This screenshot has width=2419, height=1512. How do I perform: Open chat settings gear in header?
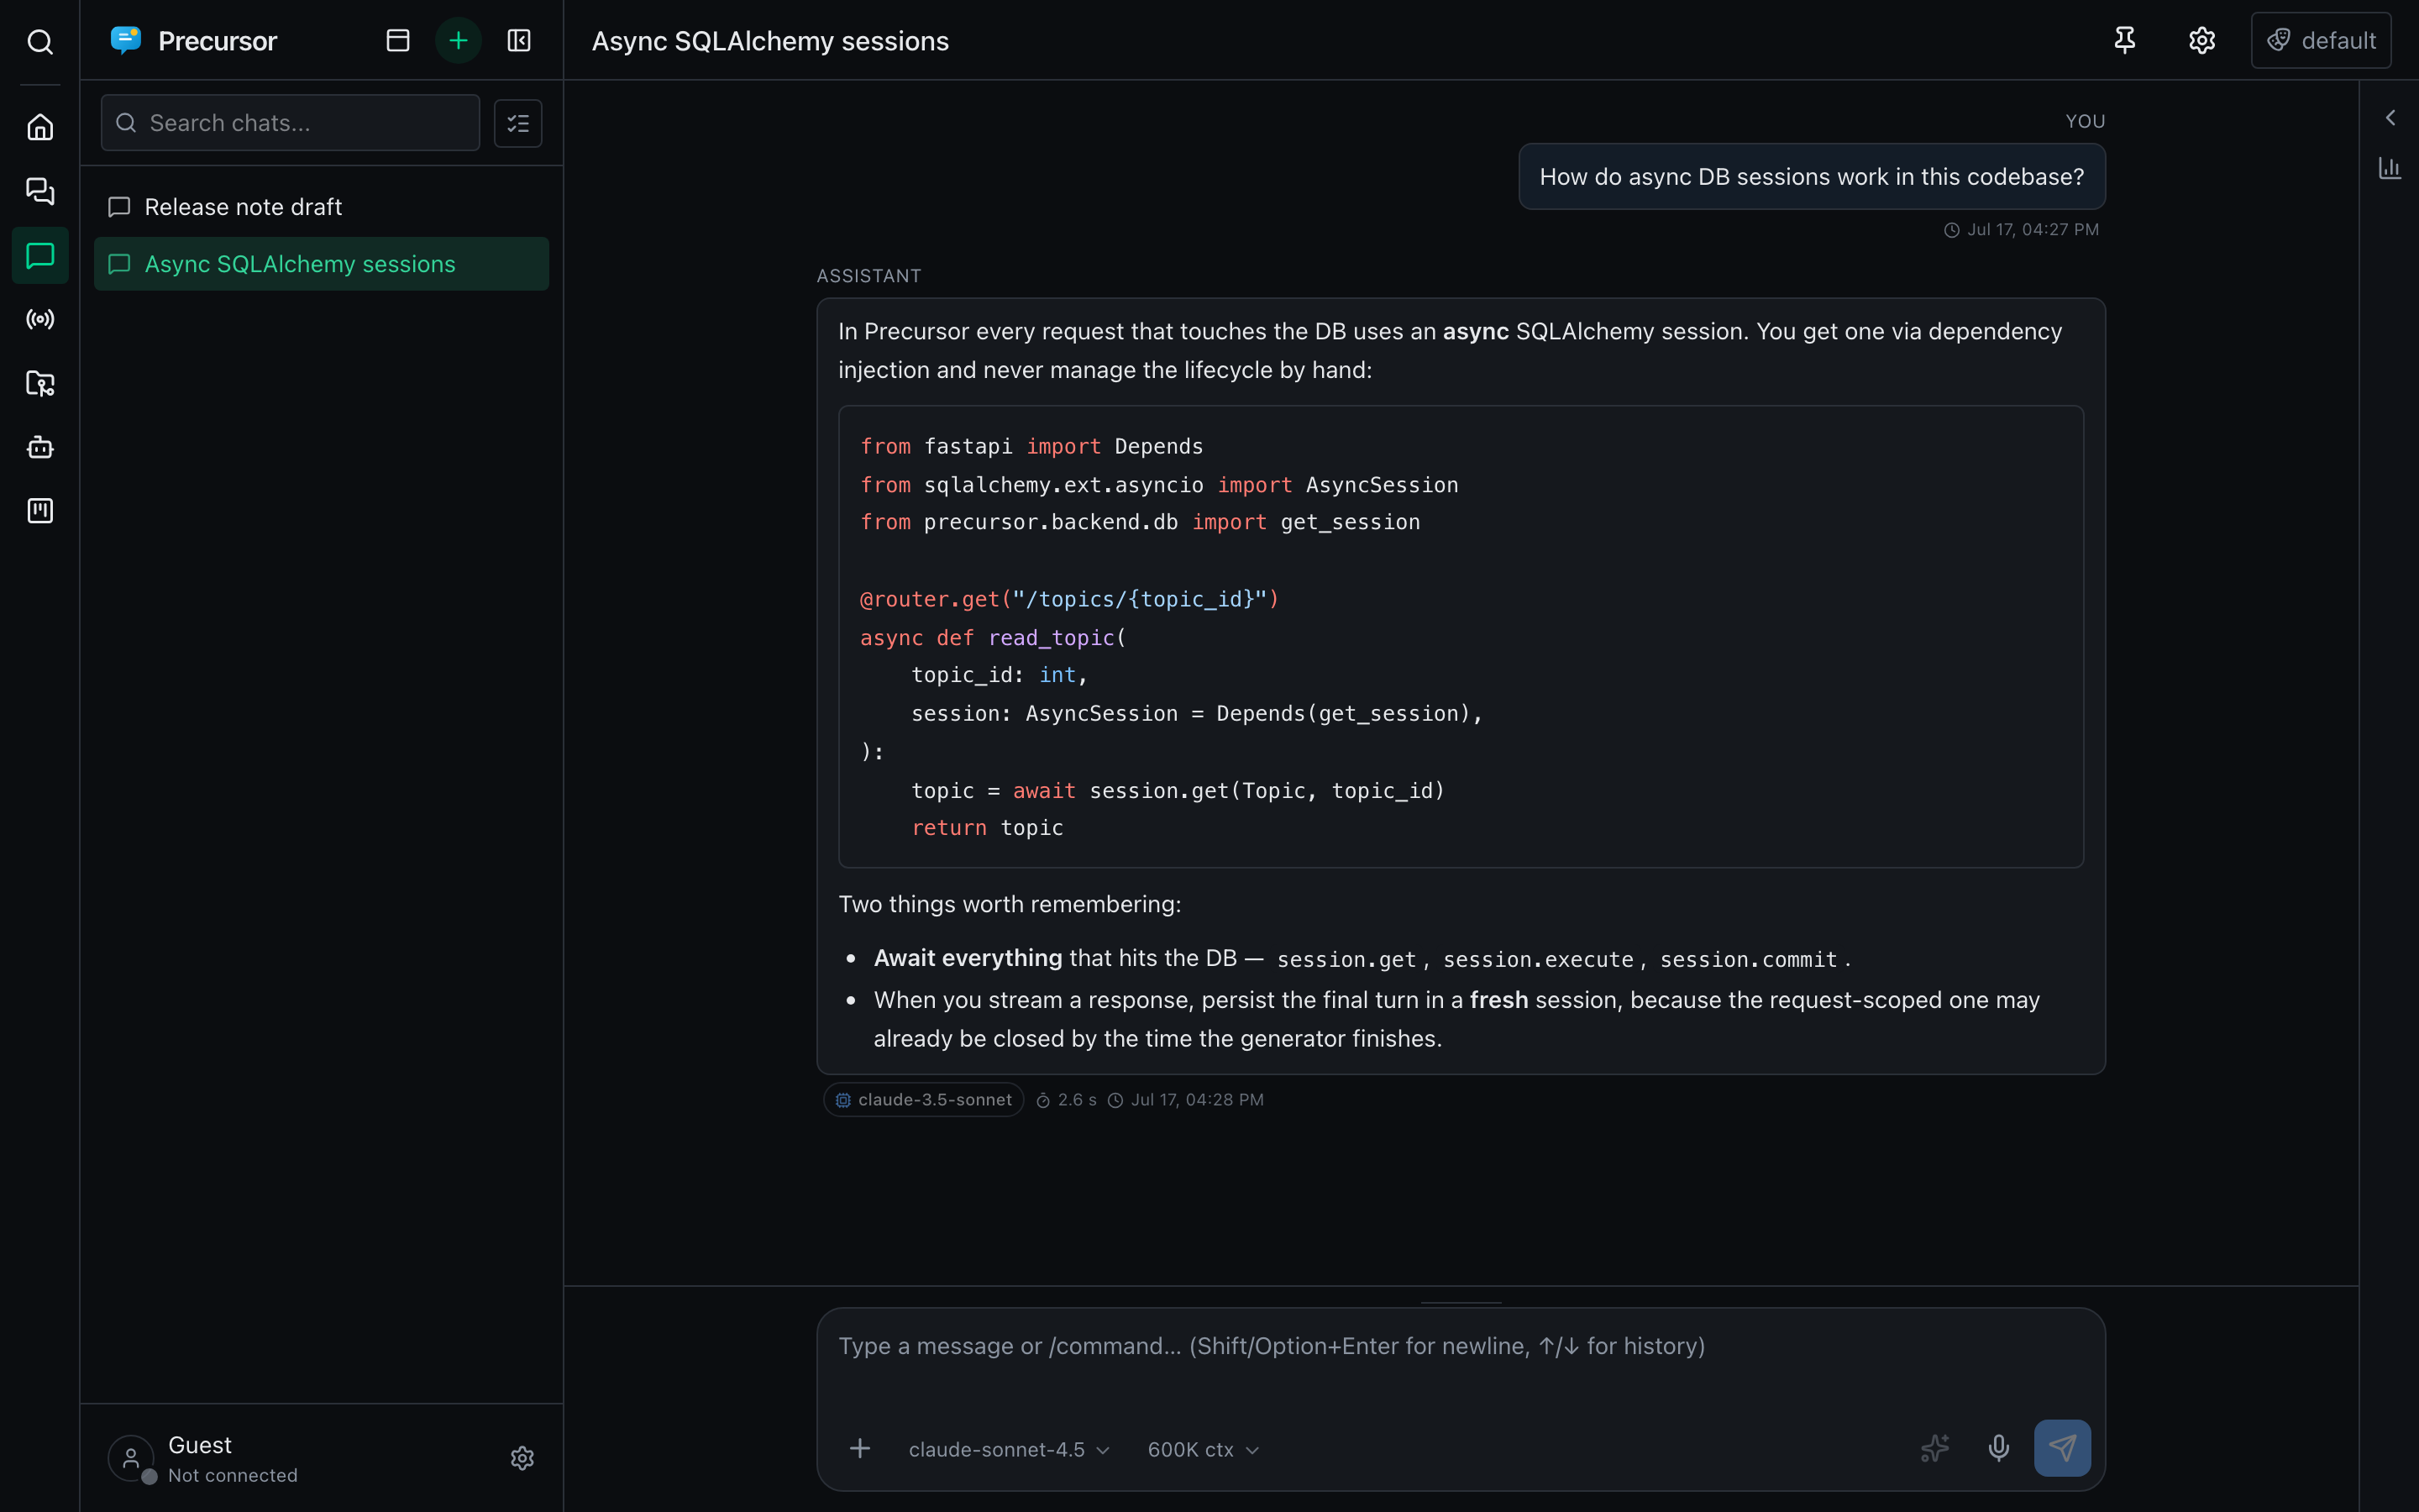(2202, 40)
